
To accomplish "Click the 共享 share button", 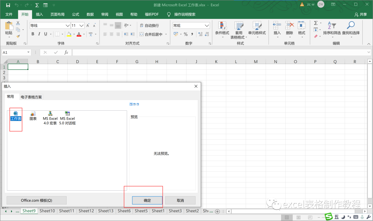I will point(361,14).
